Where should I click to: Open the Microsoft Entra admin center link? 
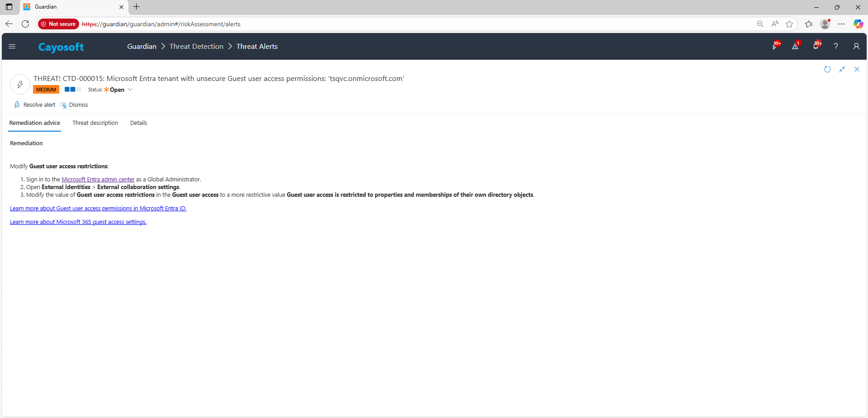click(98, 180)
